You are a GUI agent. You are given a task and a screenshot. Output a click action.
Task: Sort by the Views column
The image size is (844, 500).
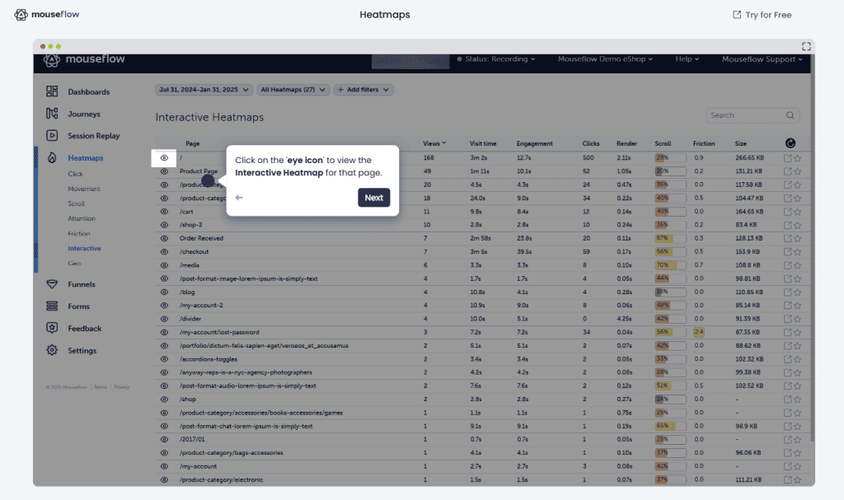(x=434, y=143)
